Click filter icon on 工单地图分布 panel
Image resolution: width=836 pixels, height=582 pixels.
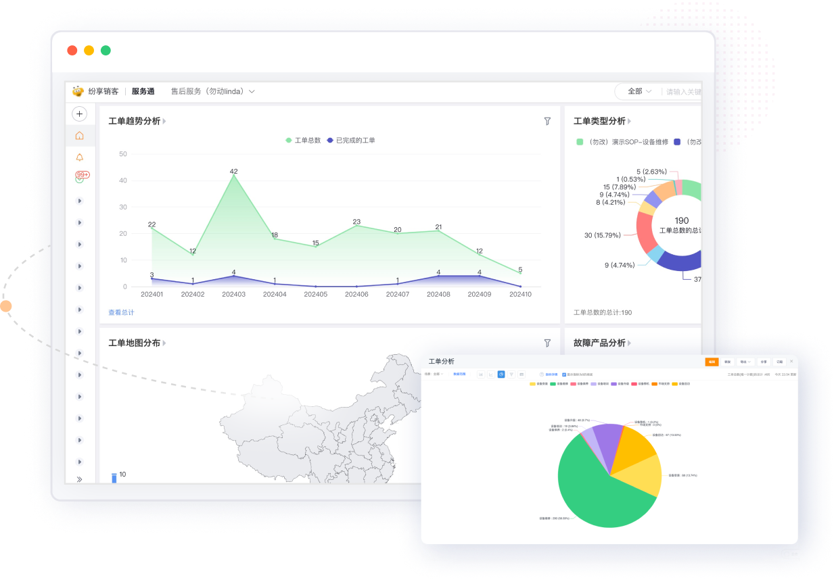click(547, 343)
